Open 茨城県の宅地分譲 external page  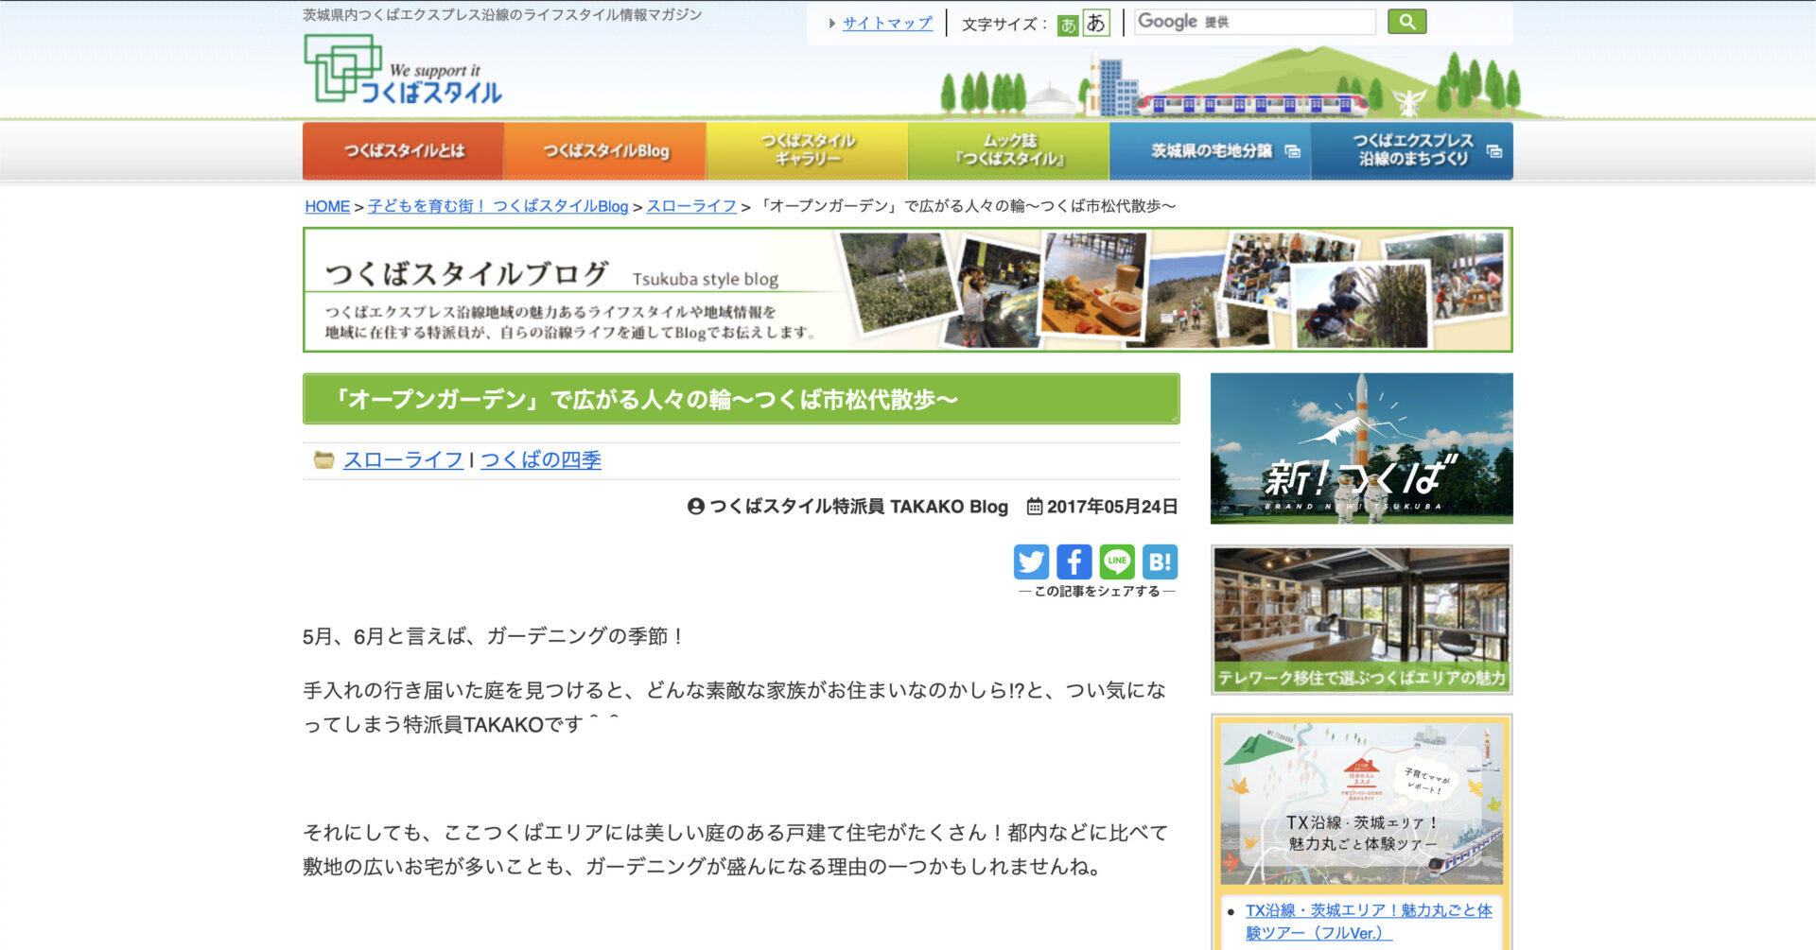pos(1211,151)
